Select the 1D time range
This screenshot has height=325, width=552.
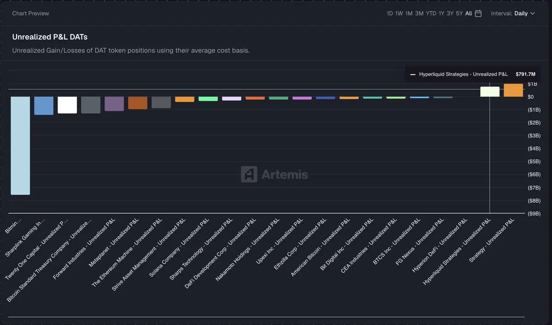[x=390, y=13]
